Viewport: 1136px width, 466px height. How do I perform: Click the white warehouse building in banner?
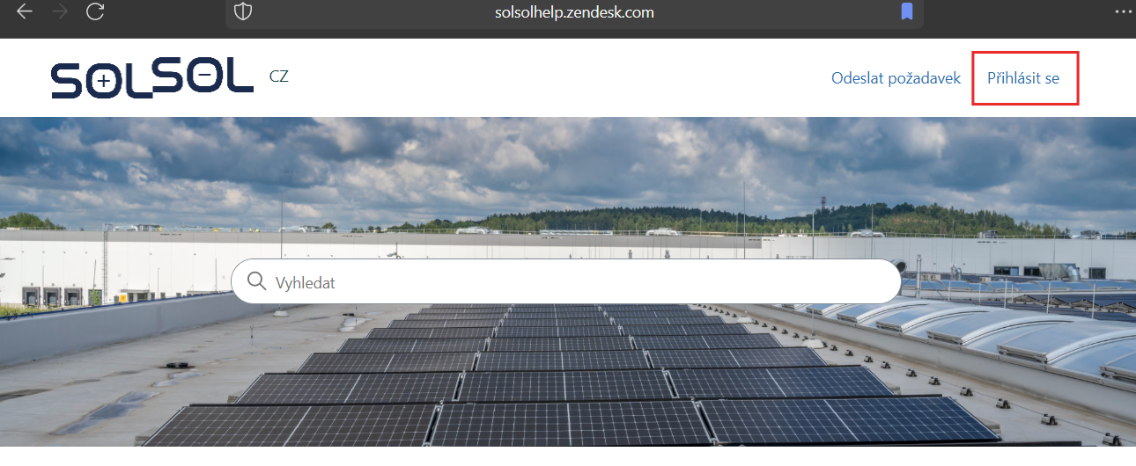pos(114,268)
